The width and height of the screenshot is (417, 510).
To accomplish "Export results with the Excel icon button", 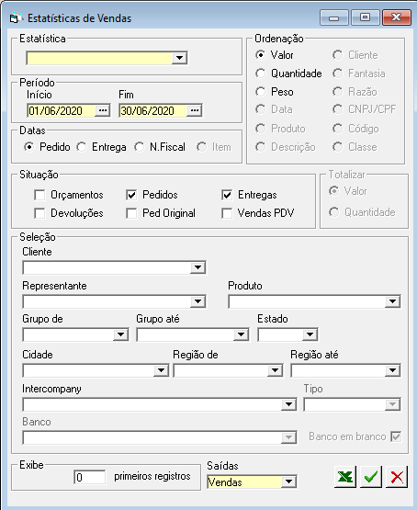I will point(345,477).
